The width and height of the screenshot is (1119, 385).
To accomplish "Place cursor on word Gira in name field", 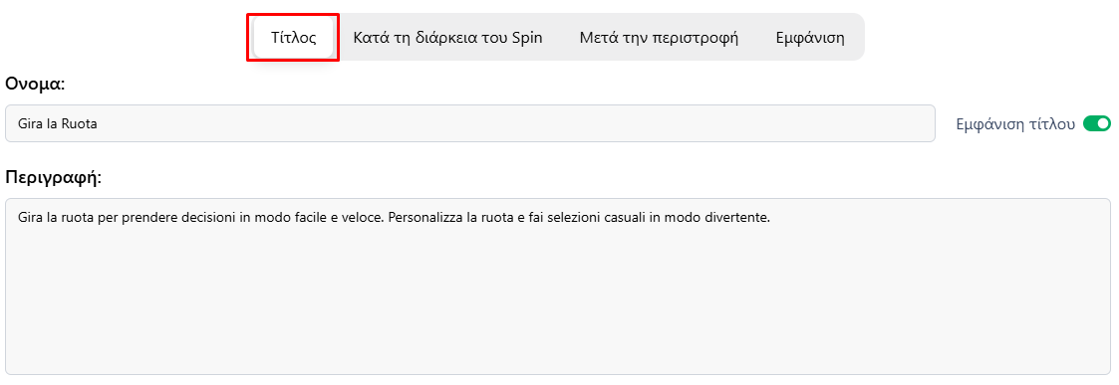I will [x=30, y=124].
